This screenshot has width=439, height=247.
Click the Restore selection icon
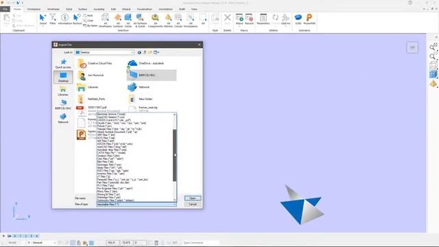click(77, 19)
